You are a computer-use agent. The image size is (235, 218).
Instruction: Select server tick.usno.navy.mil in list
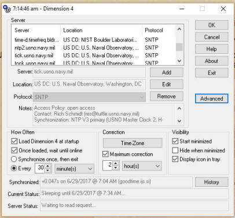tap(94, 56)
